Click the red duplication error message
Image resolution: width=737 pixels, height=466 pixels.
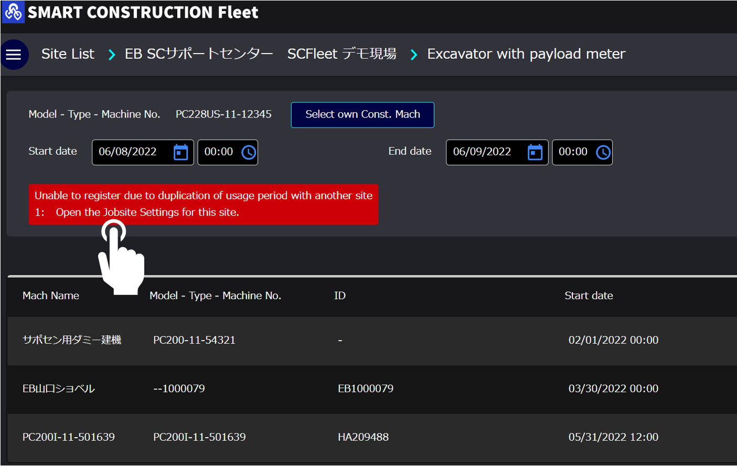pos(204,204)
